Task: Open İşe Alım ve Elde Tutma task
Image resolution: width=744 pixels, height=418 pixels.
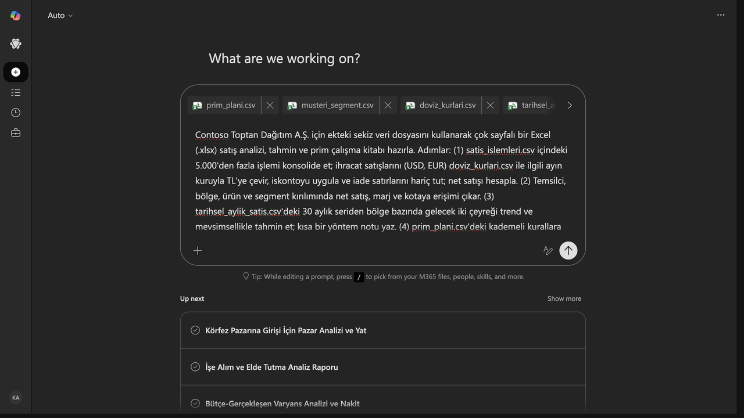Action: pos(382,367)
